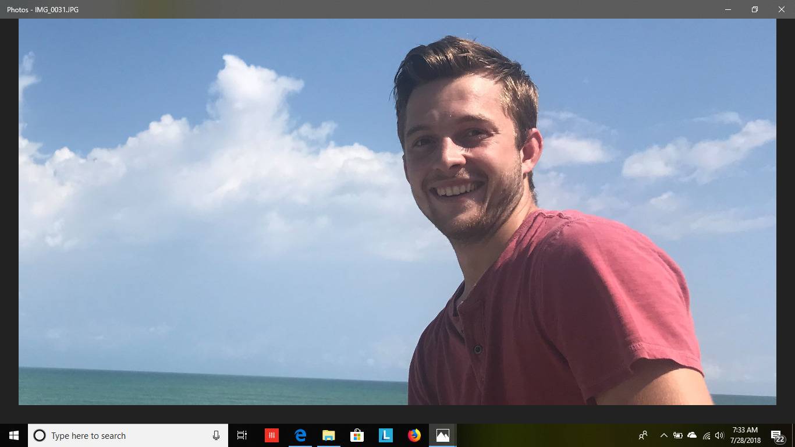
Task: Expand hidden tray icons with the chevron
Action: 663,435
